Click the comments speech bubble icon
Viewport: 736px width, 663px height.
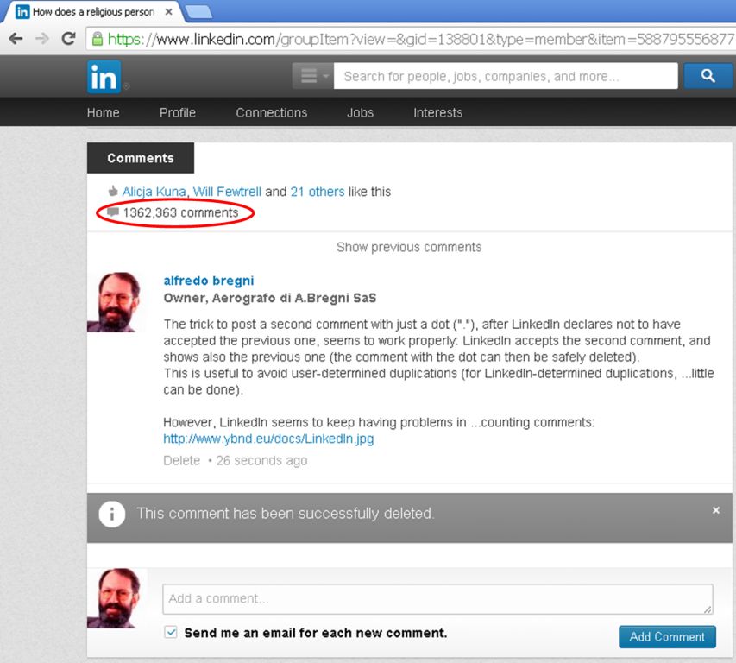[x=113, y=212]
